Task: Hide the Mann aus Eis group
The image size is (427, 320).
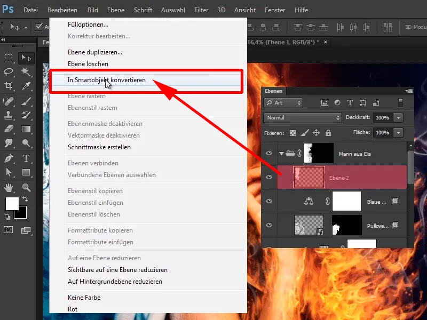Action: pos(269,153)
